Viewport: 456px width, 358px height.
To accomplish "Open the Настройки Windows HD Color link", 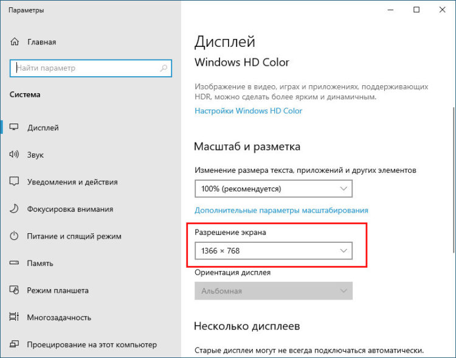I will [248, 111].
